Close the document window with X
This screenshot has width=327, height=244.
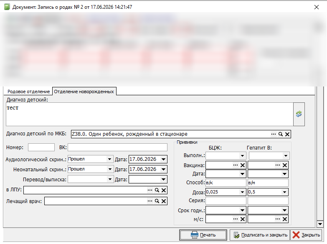tap(317, 7)
